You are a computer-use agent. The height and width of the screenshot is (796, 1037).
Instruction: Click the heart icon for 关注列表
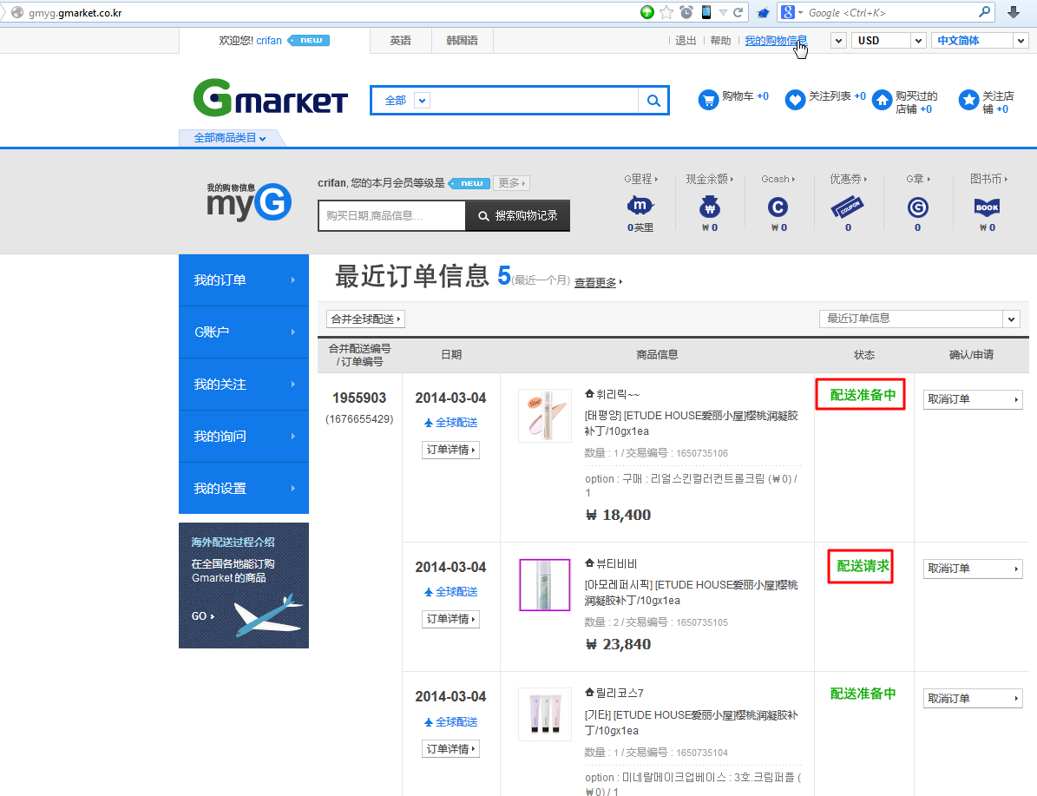[795, 100]
